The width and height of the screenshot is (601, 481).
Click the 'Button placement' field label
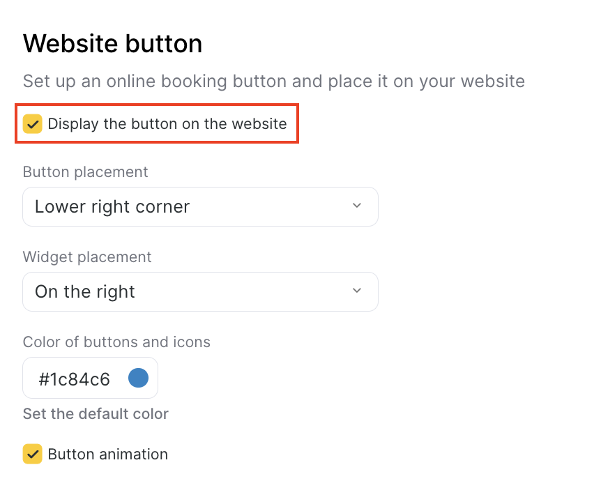[85, 172]
